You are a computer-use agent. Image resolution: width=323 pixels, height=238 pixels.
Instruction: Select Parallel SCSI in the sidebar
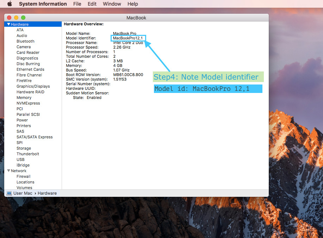tap(28, 114)
